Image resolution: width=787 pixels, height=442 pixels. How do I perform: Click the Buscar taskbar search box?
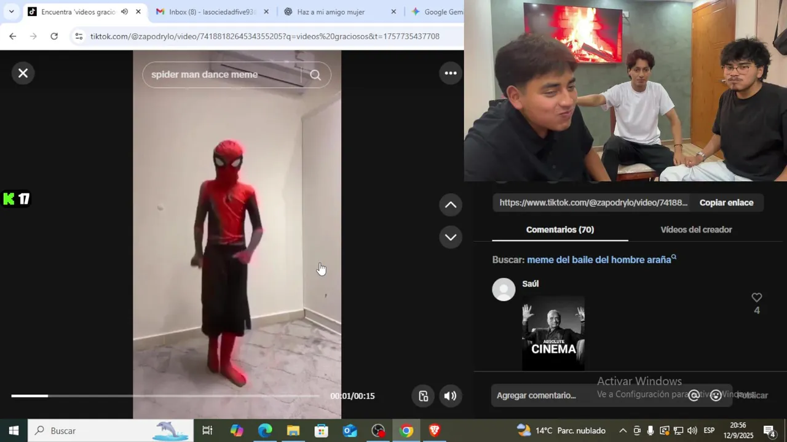click(x=111, y=430)
